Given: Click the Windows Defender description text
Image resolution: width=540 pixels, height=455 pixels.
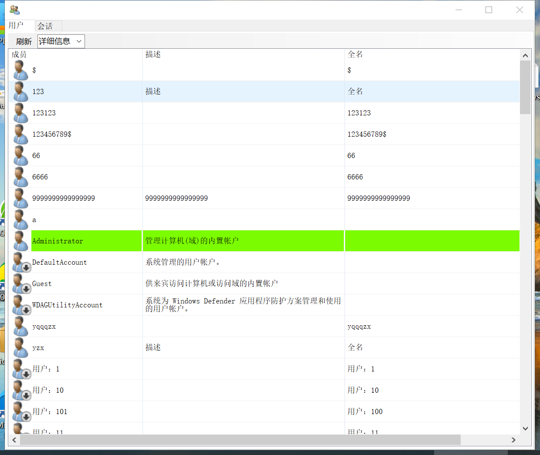Looking at the screenshot, I should click(243, 305).
